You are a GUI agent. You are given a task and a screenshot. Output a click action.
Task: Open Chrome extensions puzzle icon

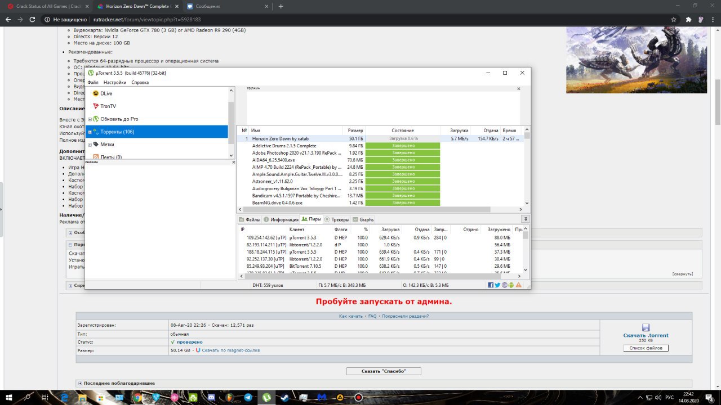688,19
